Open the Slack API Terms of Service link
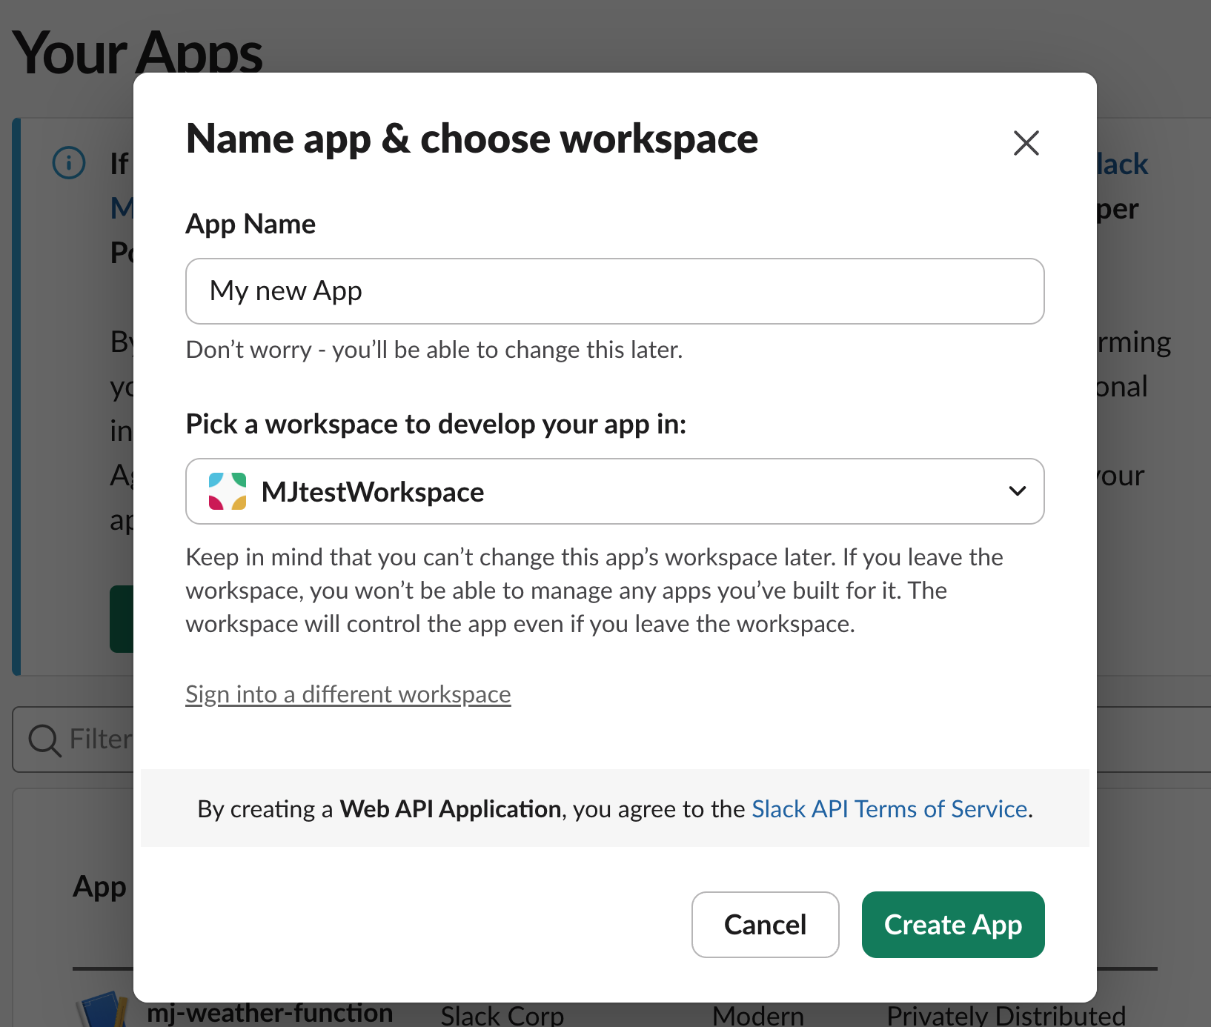 pyautogui.click(x=889, y=809)
